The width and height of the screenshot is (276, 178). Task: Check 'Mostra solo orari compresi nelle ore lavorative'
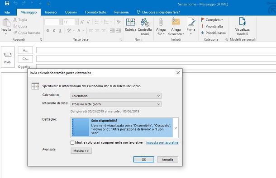72,142
